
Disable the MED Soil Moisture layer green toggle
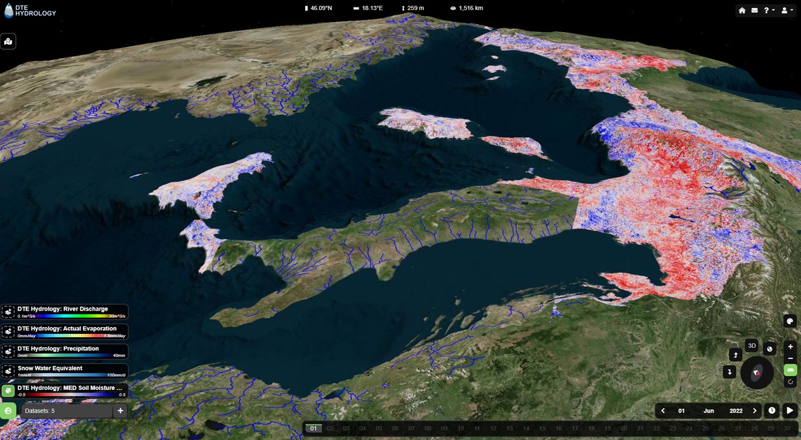point(8,389)
